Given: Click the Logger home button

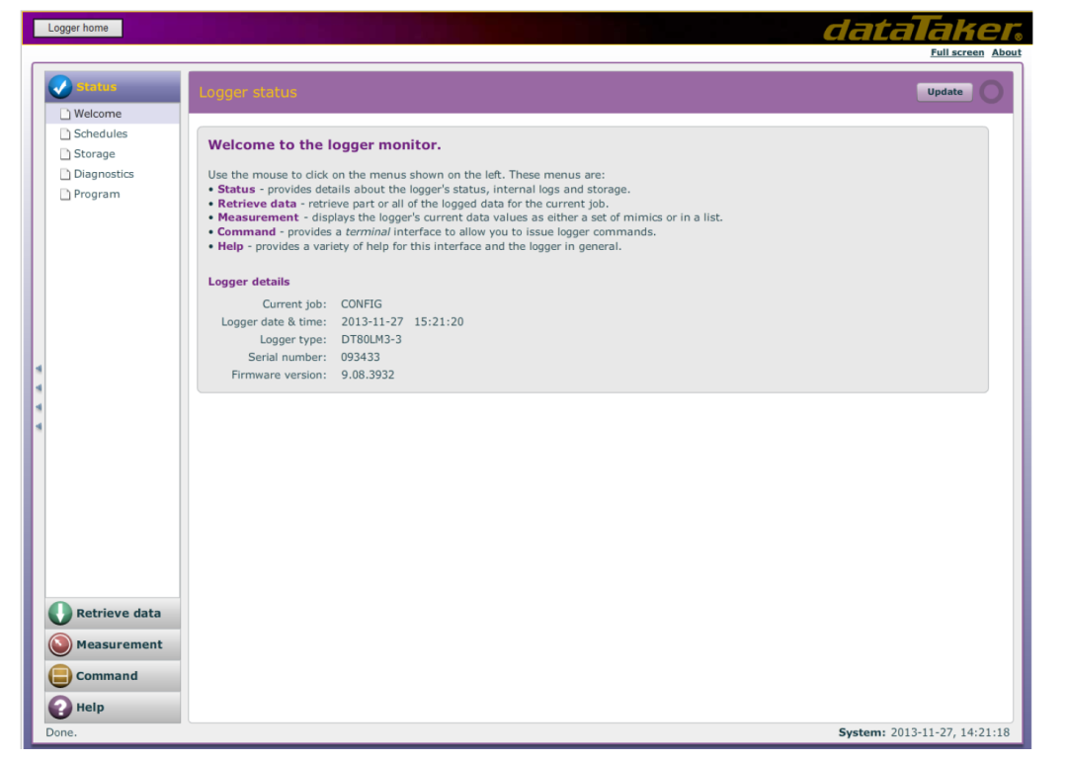Looking at the screenshot, I should (x=78, y=28).
